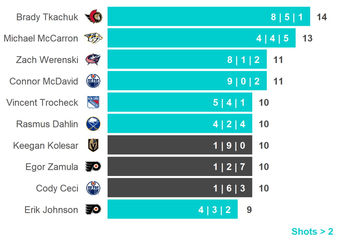This screenshot has width=337, height=240.
Task: Click Rasmus Dahlin's bar showing 4 | 2 | 4
Action: [180, 124]
